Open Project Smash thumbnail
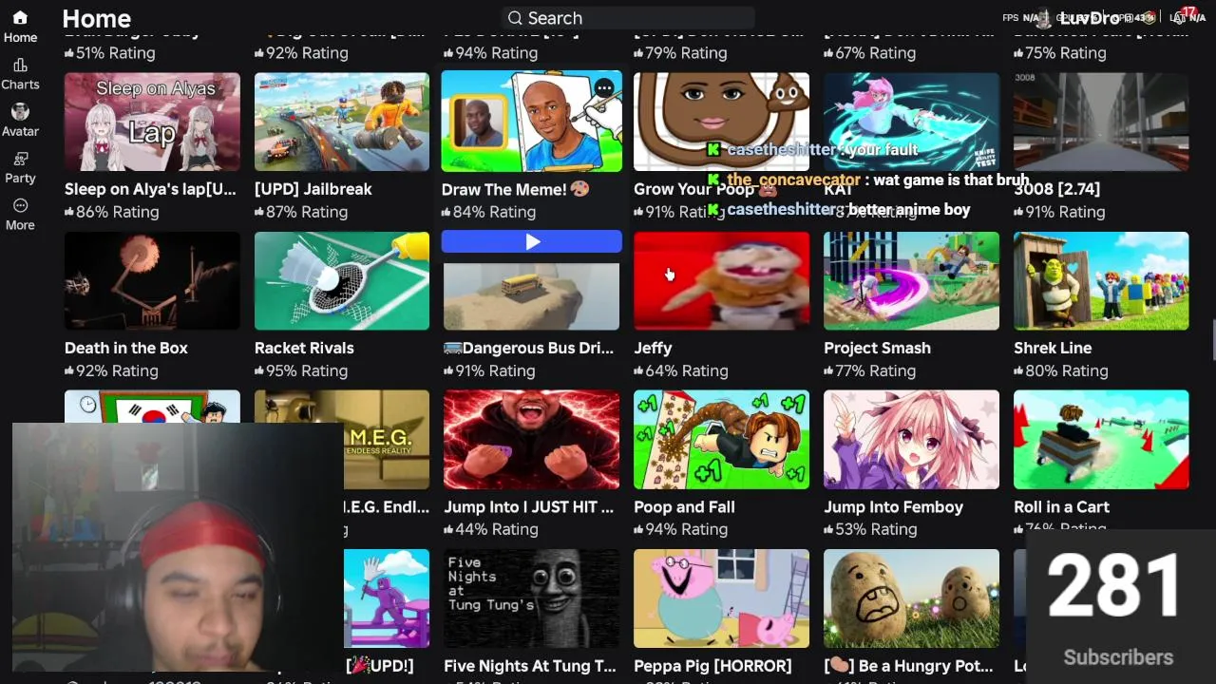1216x684 pixels. coord(911,281)
